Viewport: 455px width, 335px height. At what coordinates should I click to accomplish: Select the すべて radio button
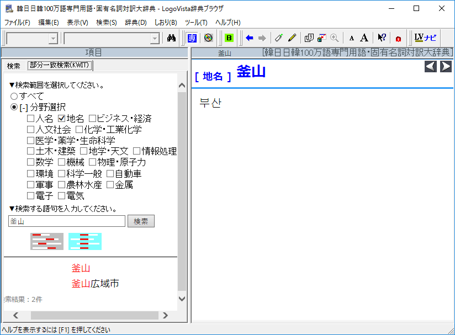(14, 96)
